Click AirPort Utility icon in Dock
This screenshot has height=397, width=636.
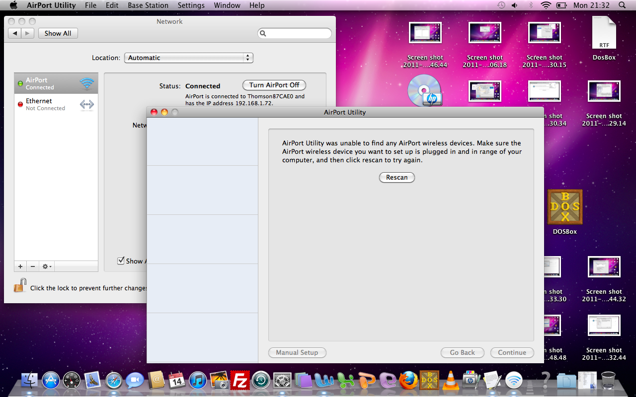(x=514, y=381)
